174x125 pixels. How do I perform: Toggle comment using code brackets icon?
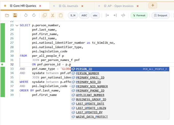123,15
